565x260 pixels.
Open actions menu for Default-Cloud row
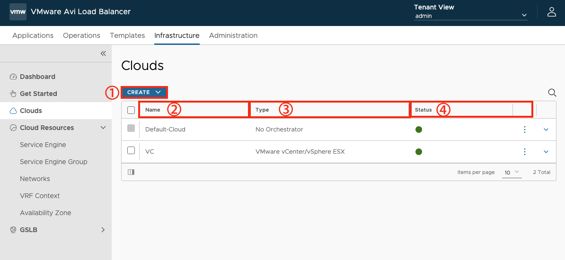tap(525, 129)
